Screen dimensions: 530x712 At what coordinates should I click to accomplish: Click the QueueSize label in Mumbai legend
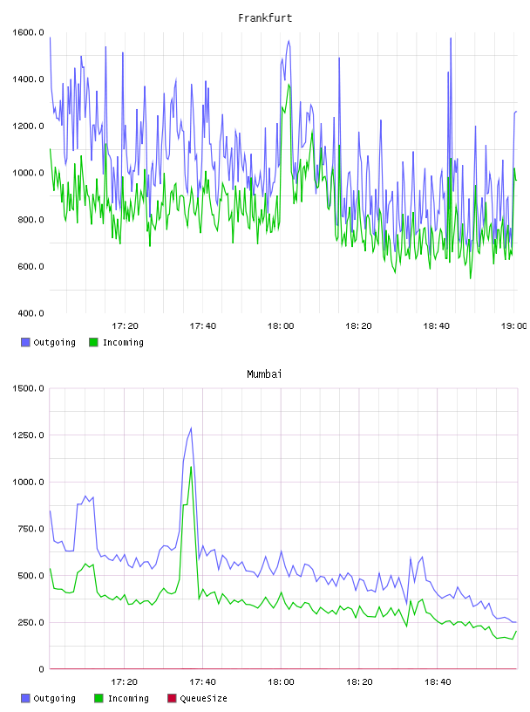coord(203,698)
